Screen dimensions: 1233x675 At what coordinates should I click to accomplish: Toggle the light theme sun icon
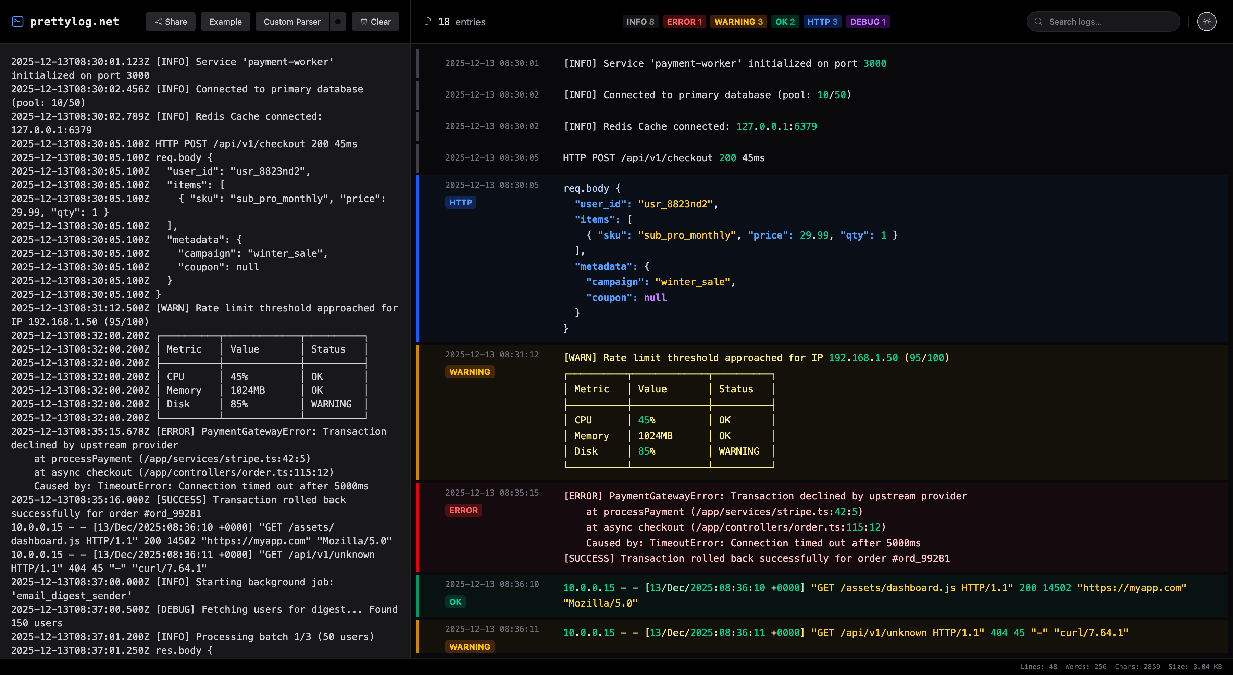1207,21
